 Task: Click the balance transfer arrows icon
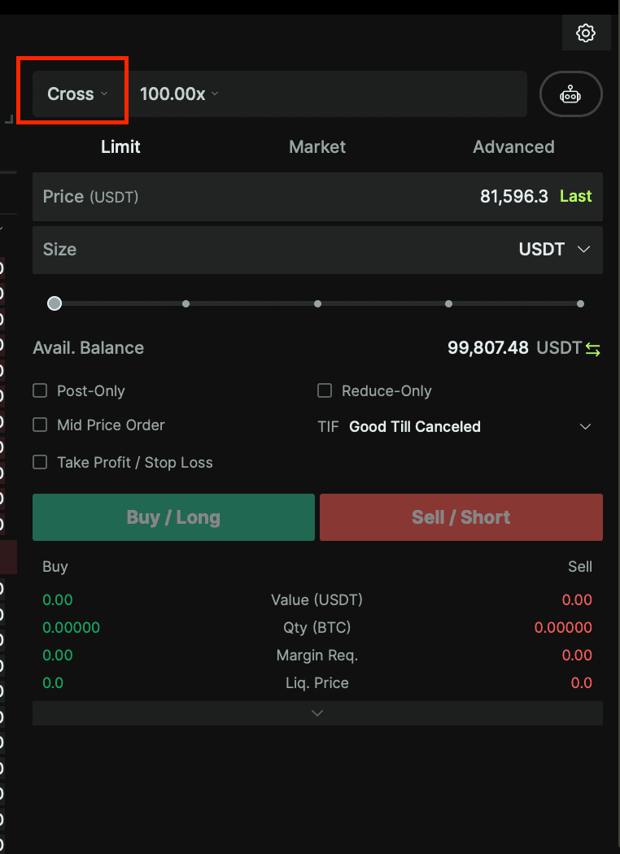click(x=593, y=349)
